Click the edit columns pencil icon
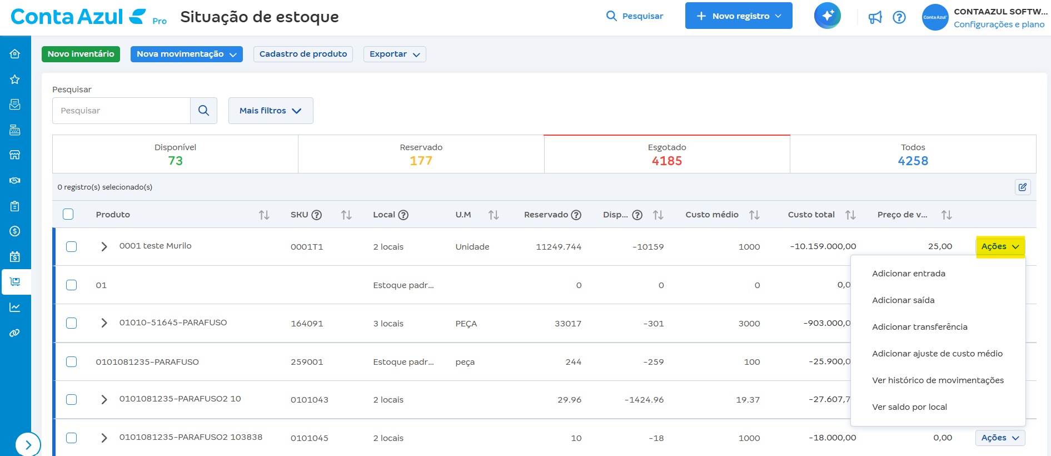 [x=1022, y=187]
